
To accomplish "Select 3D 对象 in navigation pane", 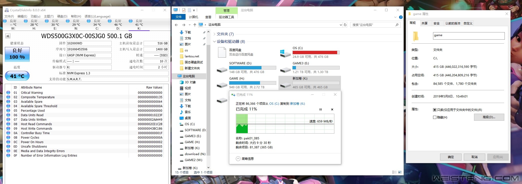I will pos(190,82).
